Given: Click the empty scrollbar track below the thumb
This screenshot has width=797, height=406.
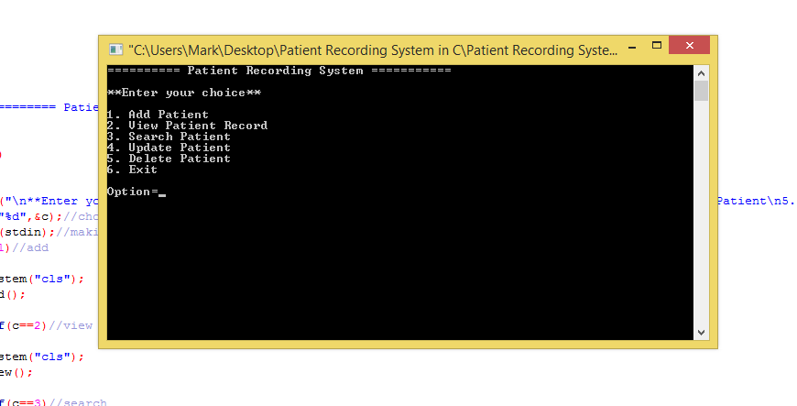Looking at the screenshot, I should click(701, 213).
